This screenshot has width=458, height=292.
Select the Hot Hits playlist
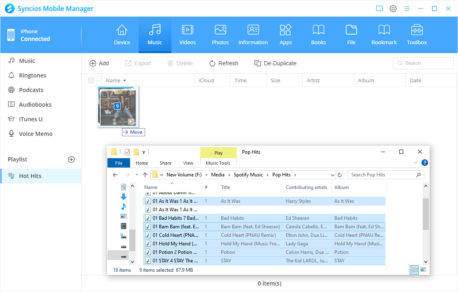41,176
